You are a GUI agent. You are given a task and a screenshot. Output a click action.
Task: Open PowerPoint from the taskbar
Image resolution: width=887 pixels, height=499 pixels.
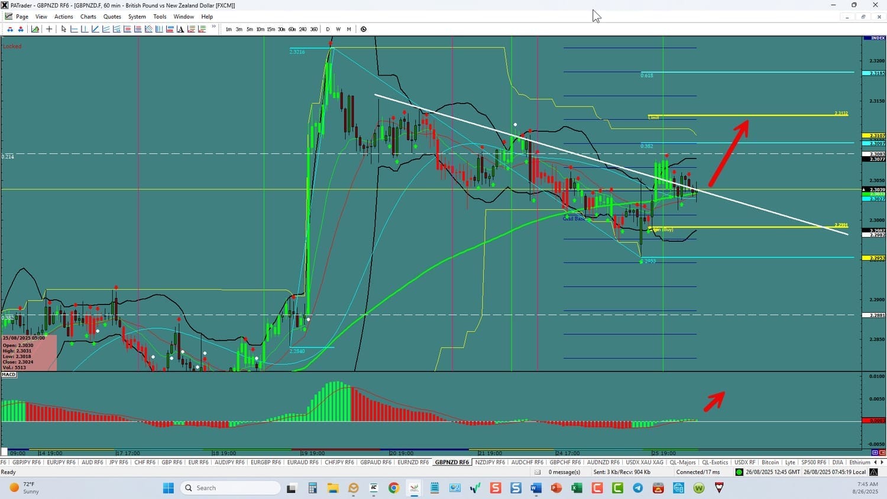[556, 488]
